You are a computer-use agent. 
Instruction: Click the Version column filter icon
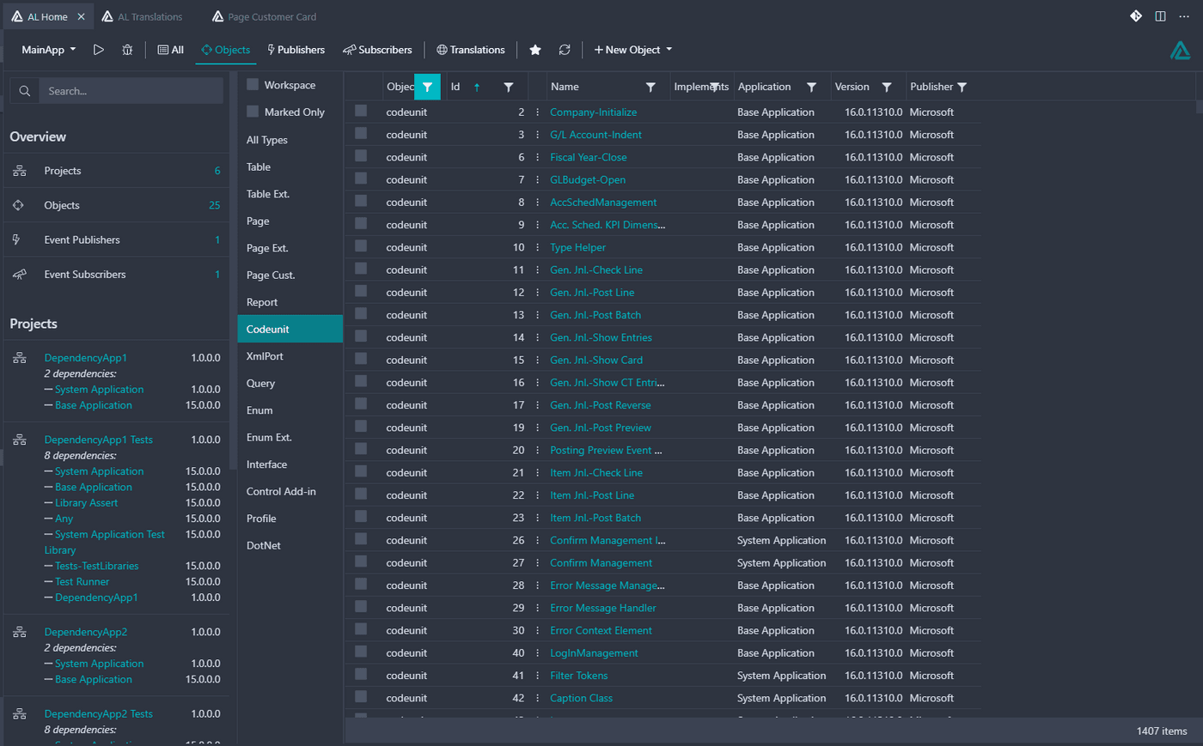(887, 87)
